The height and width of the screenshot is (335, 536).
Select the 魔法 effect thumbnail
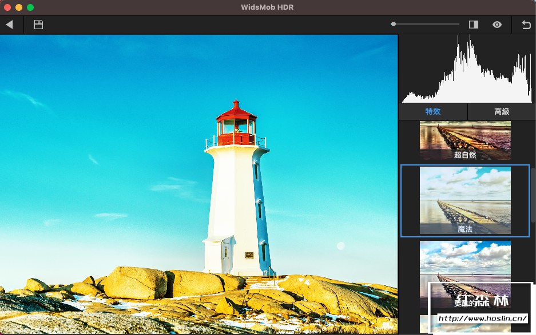coord(465,200)
